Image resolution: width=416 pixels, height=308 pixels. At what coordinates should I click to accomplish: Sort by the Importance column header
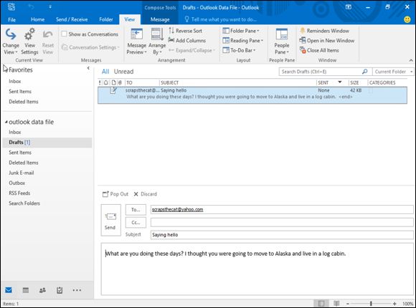point(100,82)
